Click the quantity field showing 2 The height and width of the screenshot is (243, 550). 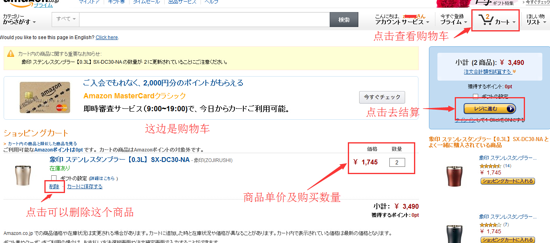coord(397,162)
